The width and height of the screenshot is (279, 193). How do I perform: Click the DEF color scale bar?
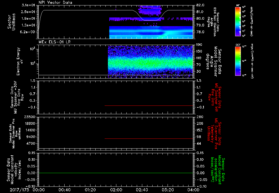238,61
